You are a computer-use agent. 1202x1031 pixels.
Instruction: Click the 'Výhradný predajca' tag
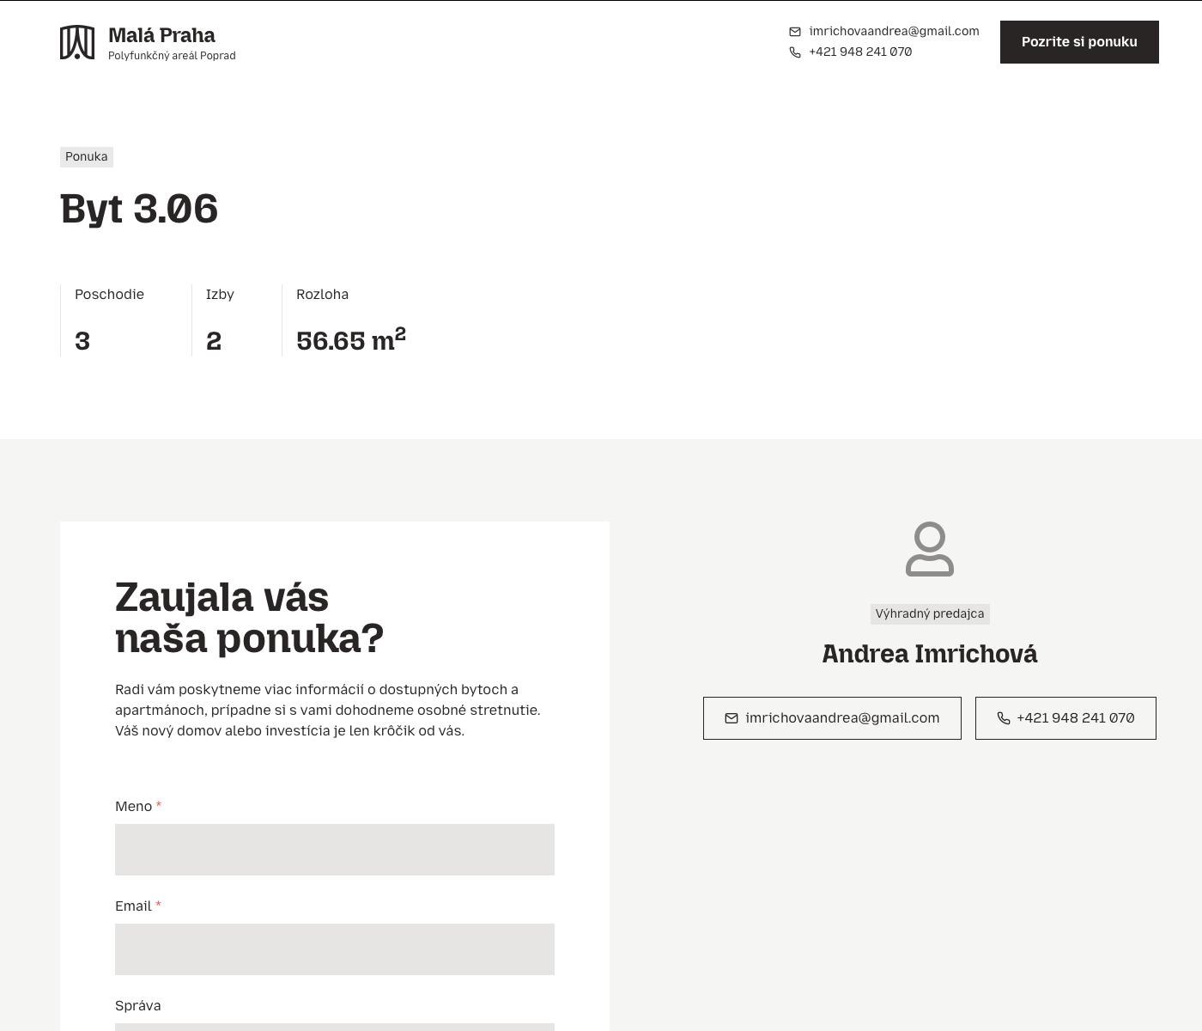coord(929,613)
